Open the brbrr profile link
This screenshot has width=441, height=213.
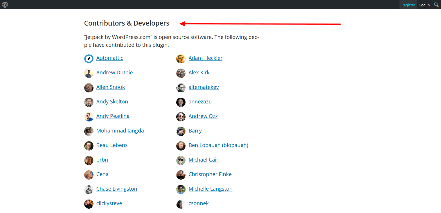(x=103, y=160)
